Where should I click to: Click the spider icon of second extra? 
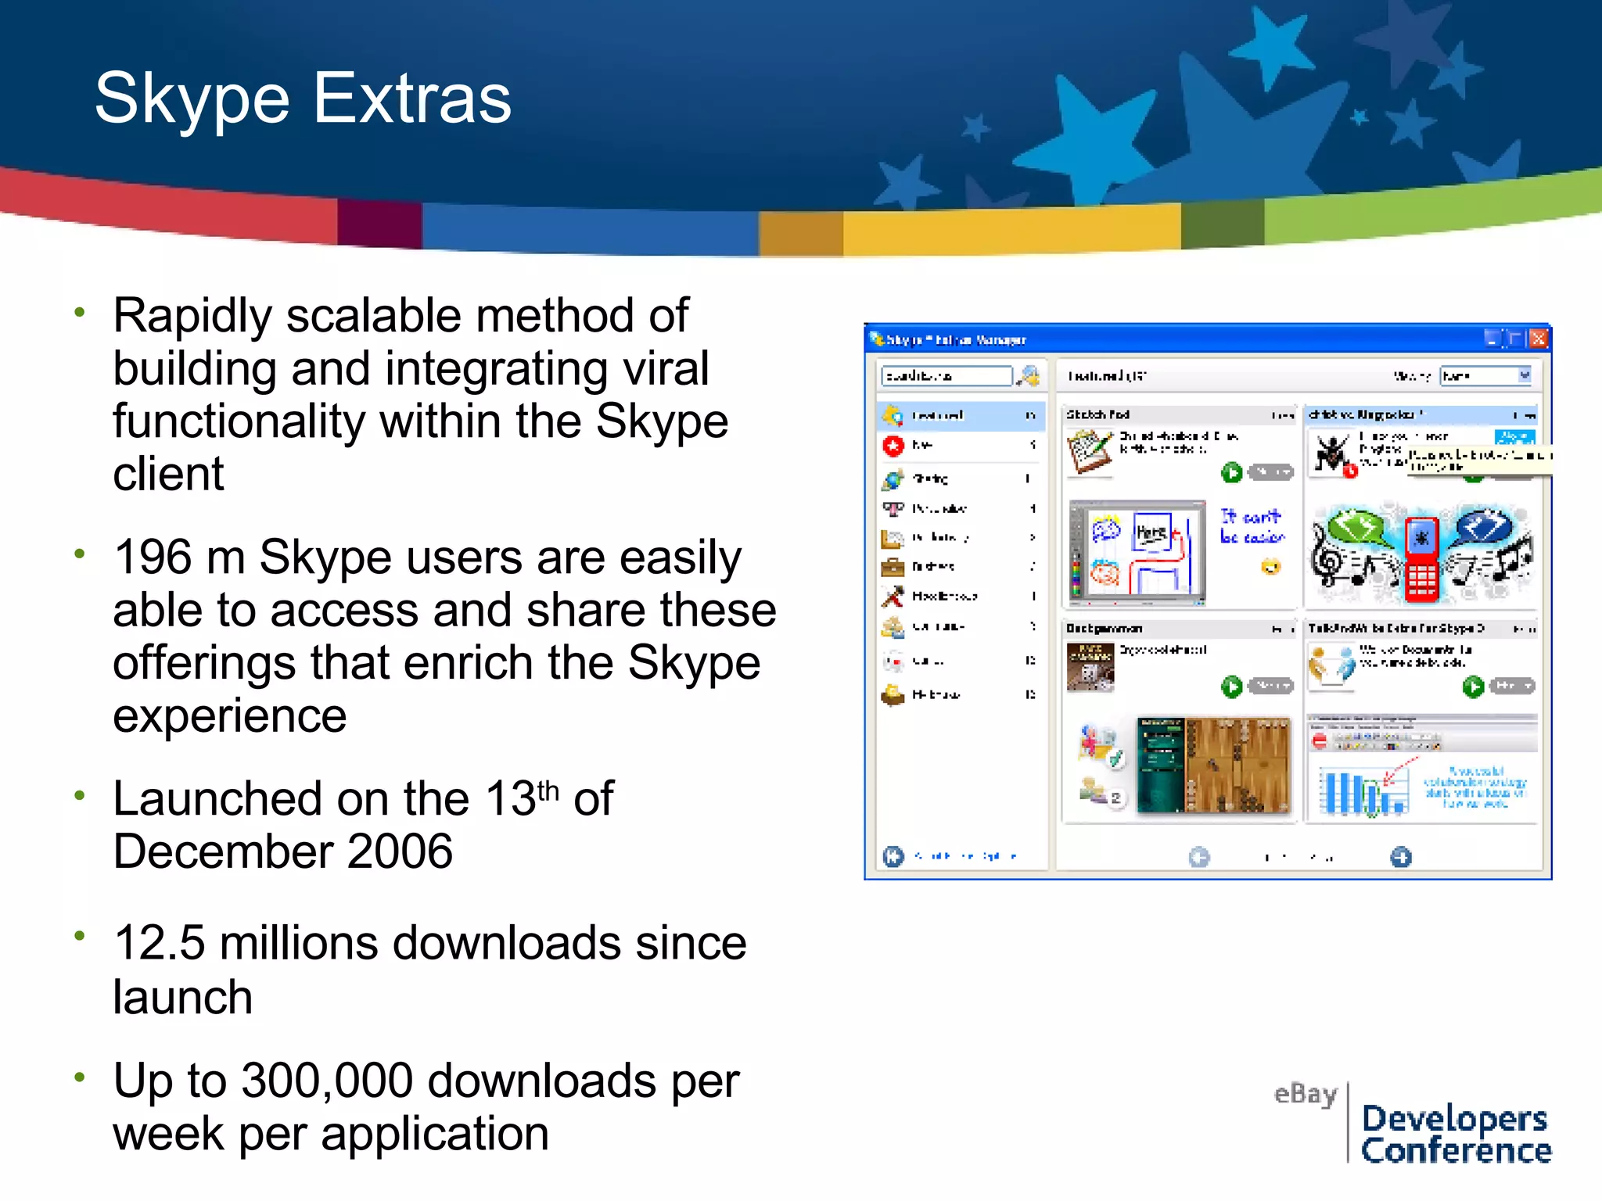tap(1333, 453)
